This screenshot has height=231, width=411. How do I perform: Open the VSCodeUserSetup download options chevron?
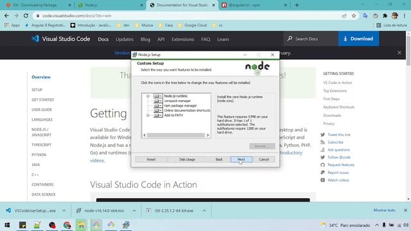click(x=64, y=210)
